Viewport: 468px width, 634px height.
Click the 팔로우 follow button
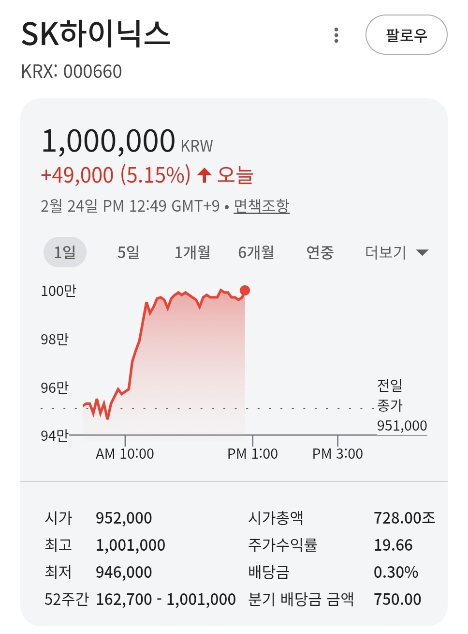[x=406, y=35]
